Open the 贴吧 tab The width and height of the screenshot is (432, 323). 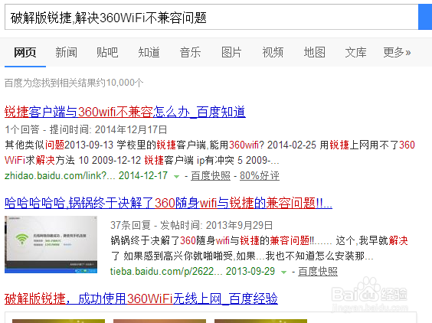point(107,52)
